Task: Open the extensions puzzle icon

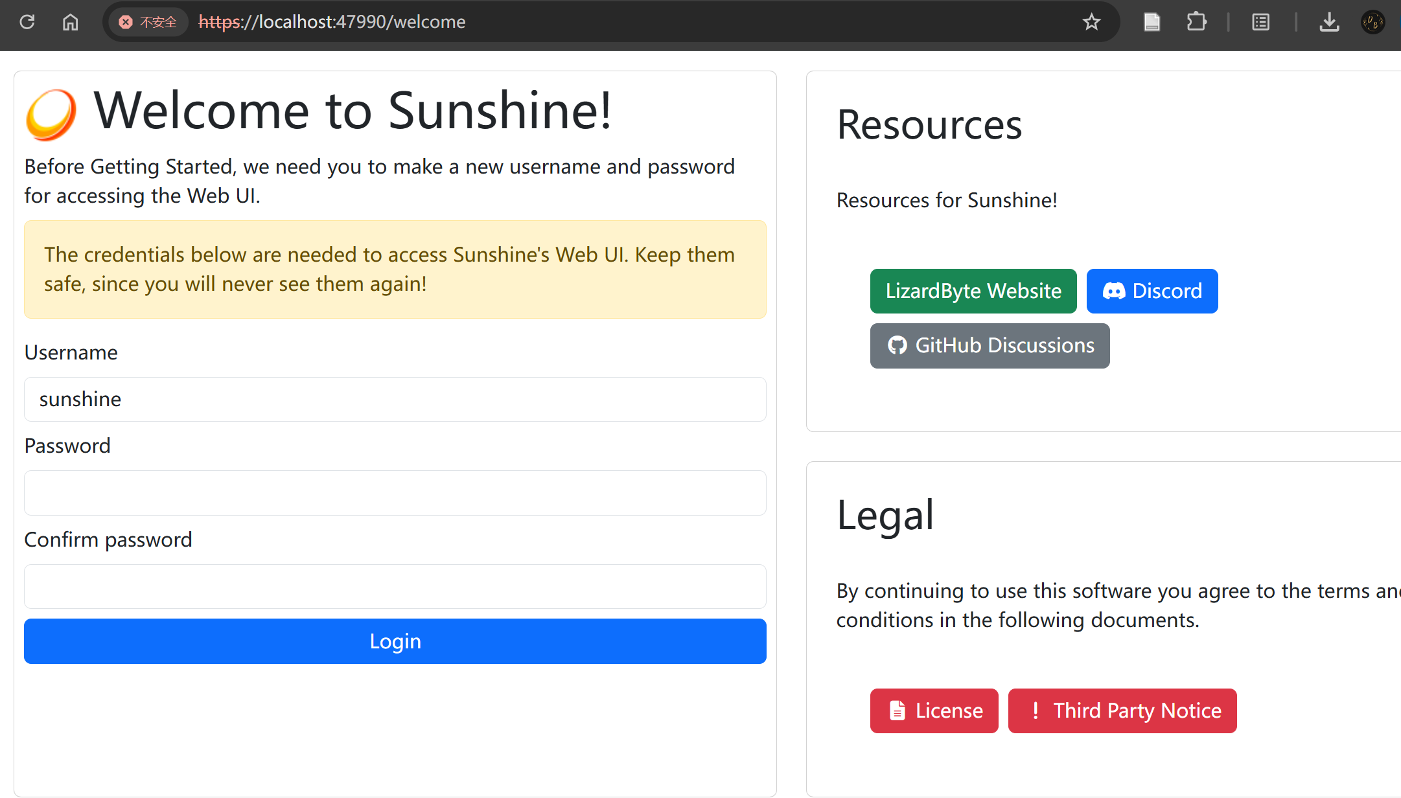Action: pos(1196,22)
